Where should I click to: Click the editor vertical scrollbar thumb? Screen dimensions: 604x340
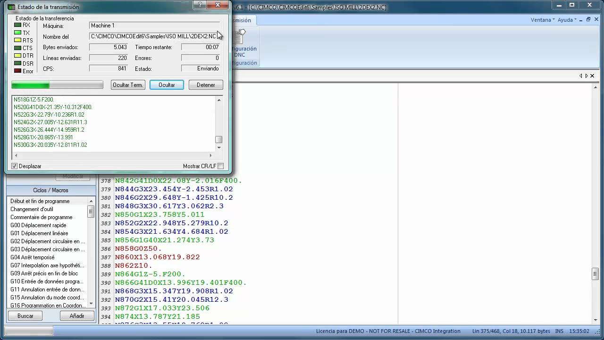point(596,274)
